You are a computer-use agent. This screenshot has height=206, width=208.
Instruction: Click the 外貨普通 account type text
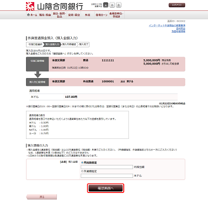[x=88, y=81]
